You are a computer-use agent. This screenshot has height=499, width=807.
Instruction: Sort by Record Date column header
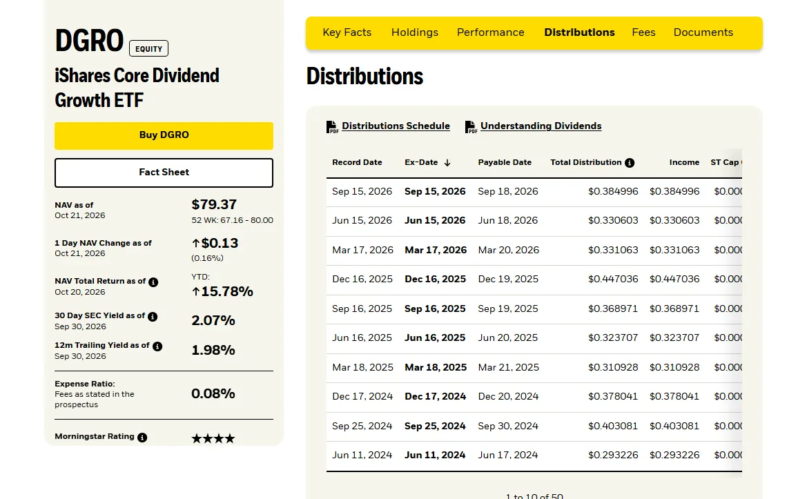point(357,162)
